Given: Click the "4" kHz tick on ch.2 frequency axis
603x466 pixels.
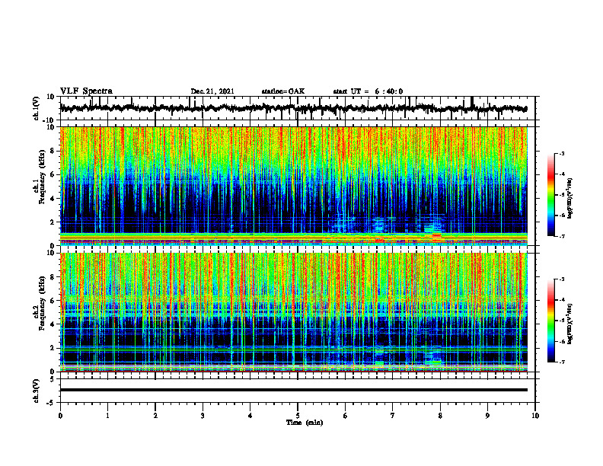Looking at the screenshot, I should click(53, 324).
